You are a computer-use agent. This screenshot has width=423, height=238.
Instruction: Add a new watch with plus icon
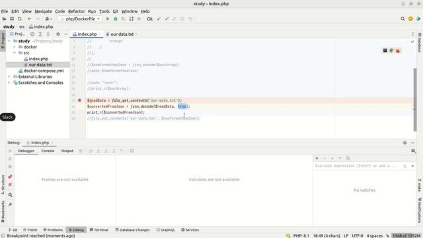pos(317,158)
